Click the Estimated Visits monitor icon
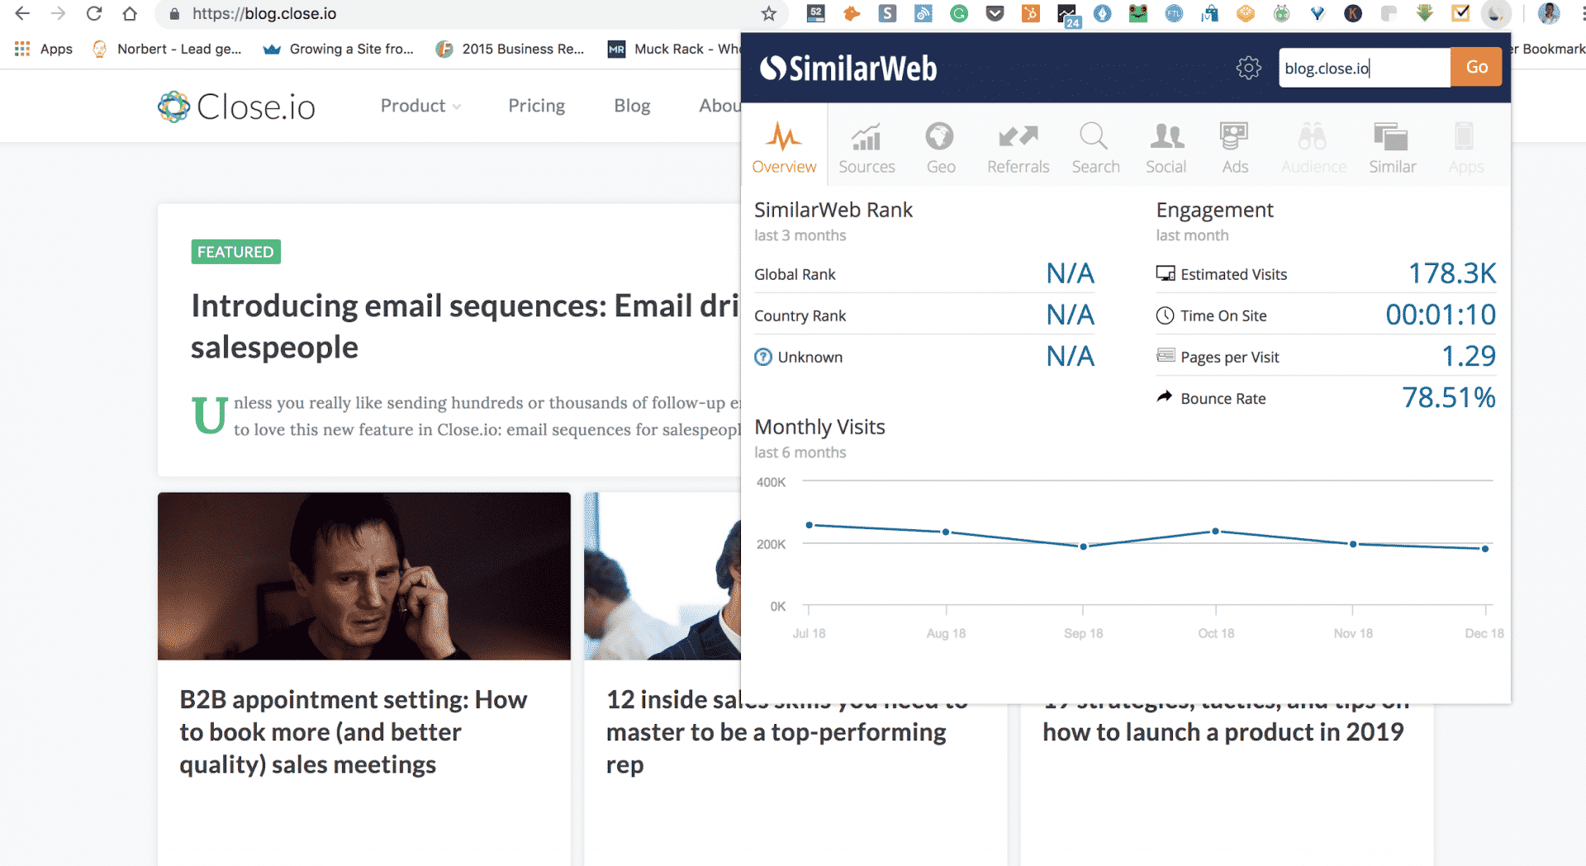 (1166, 274)
